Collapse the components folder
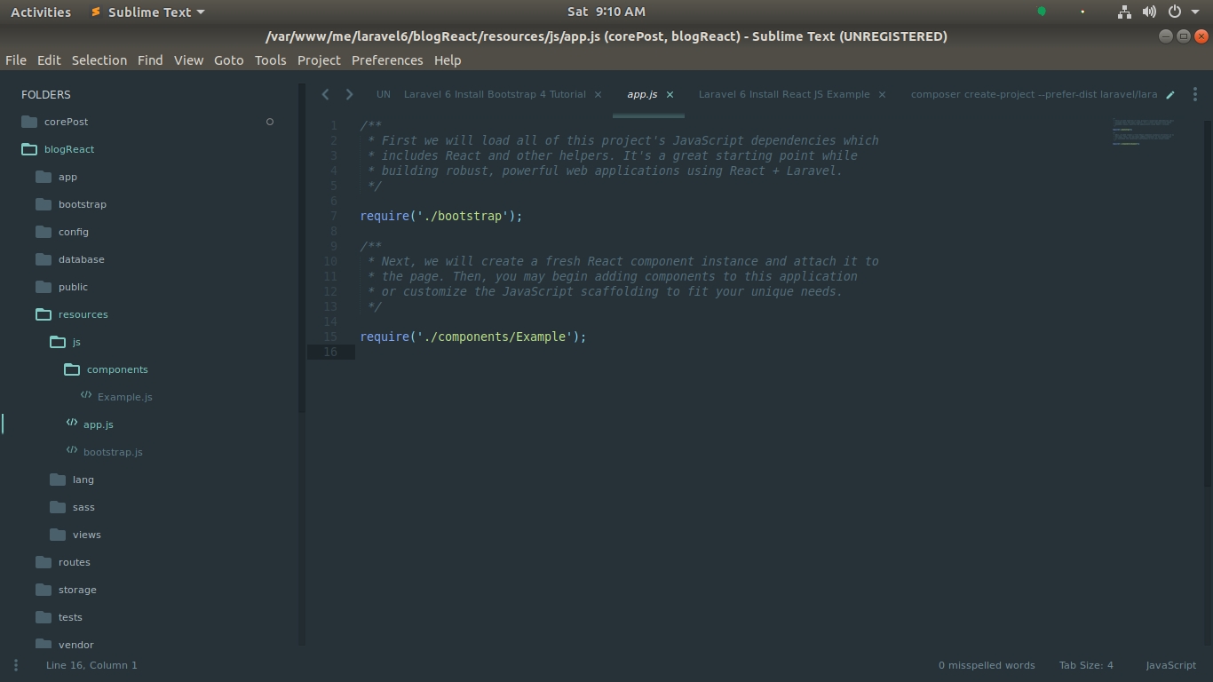Screen dimensions: 1213x682 (x=72, y=369)
